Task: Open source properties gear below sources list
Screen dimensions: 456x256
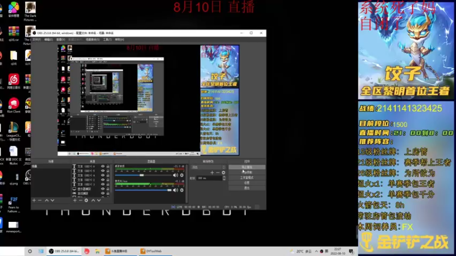Action: (87, 200)
